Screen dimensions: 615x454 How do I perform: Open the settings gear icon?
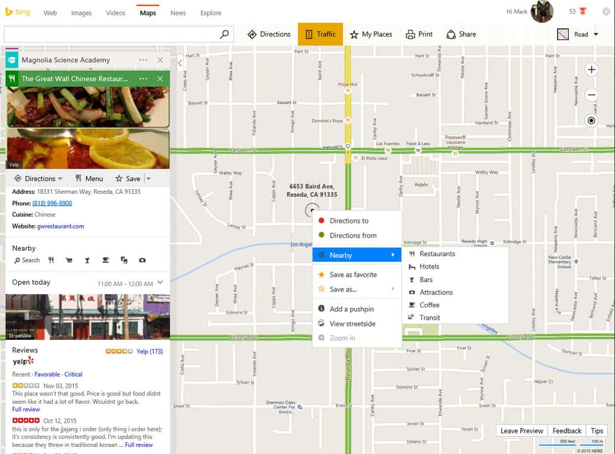(606, 12)
